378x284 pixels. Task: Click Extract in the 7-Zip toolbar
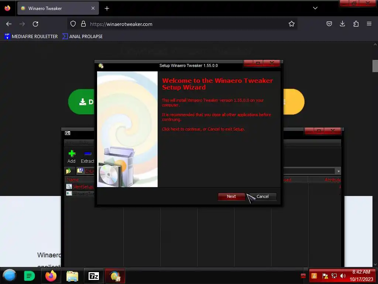tap(87, 157)
